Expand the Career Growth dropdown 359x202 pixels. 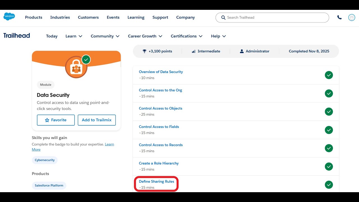pos(145,36)
